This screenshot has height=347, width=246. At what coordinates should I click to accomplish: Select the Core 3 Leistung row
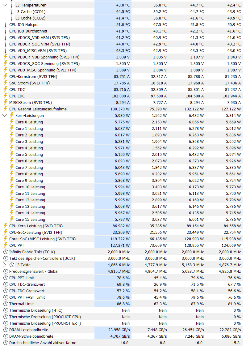pos(122,141)
